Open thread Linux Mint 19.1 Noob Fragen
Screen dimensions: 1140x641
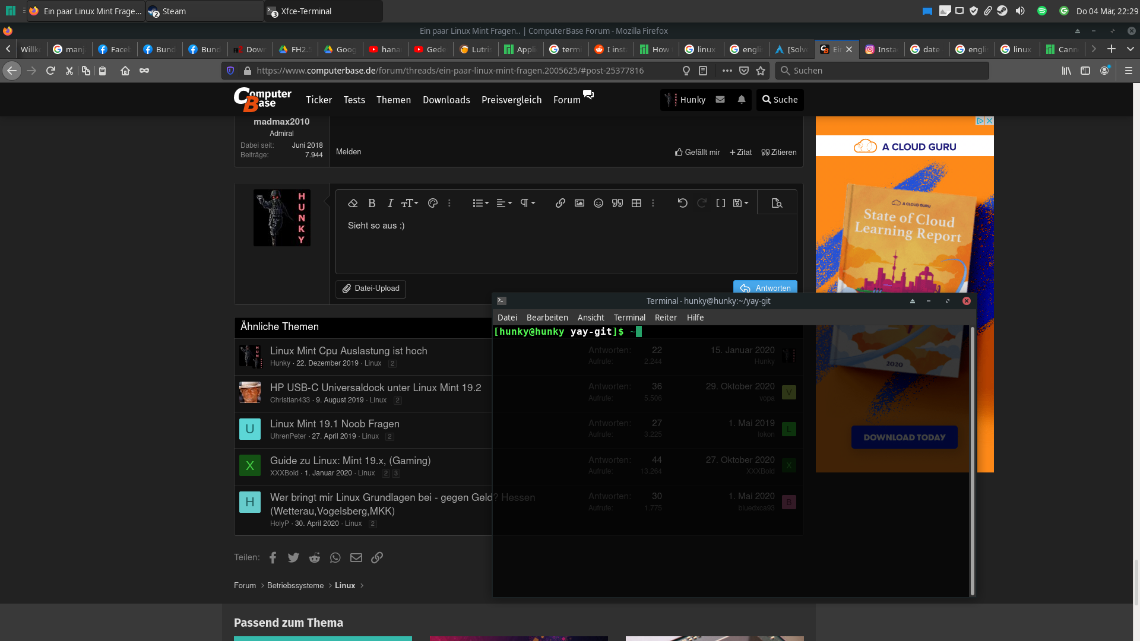[x=334, y=424]
